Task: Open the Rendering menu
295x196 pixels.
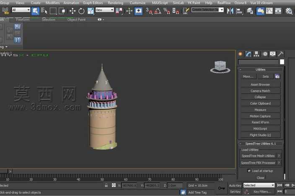Action: click(x=116, y=3)
